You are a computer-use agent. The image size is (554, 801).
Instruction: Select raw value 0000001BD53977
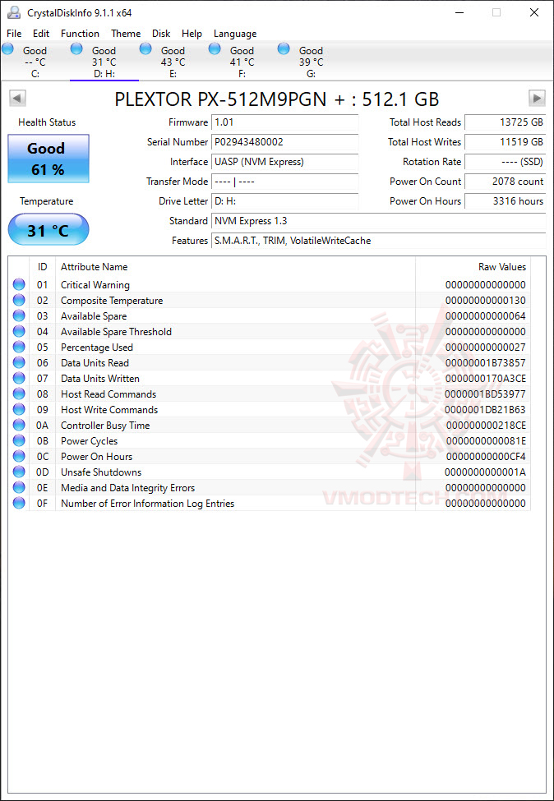pos(485,394)
